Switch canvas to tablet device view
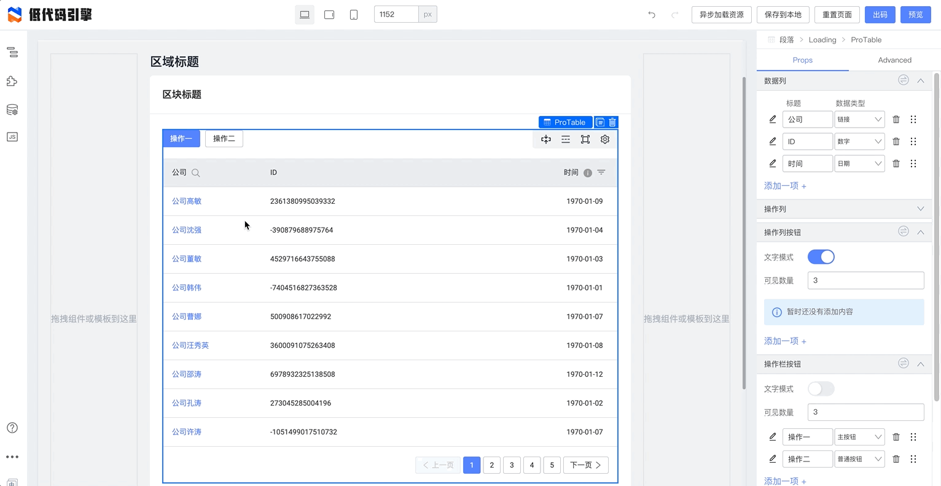 [x=329, y=15]
